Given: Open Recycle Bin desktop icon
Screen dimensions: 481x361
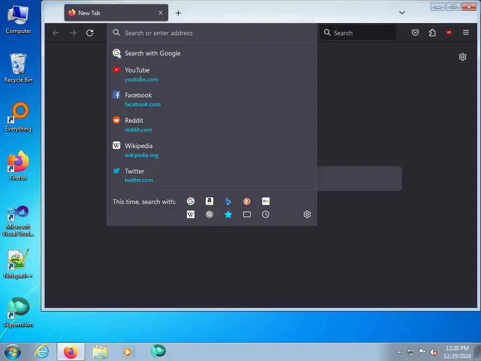Looking at the screenshot, I should point(18,68).
